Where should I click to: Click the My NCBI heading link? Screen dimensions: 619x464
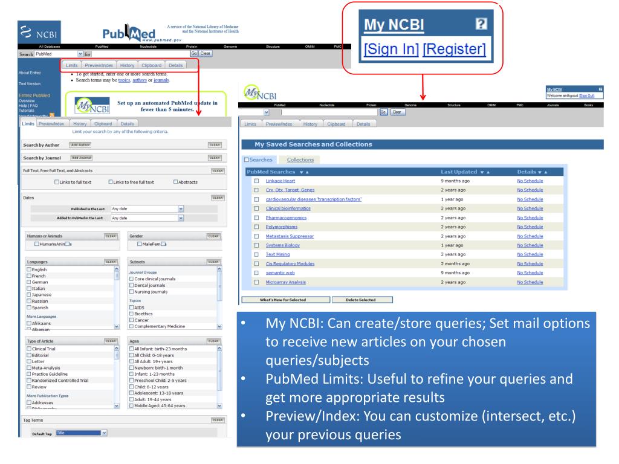point(394,24)
